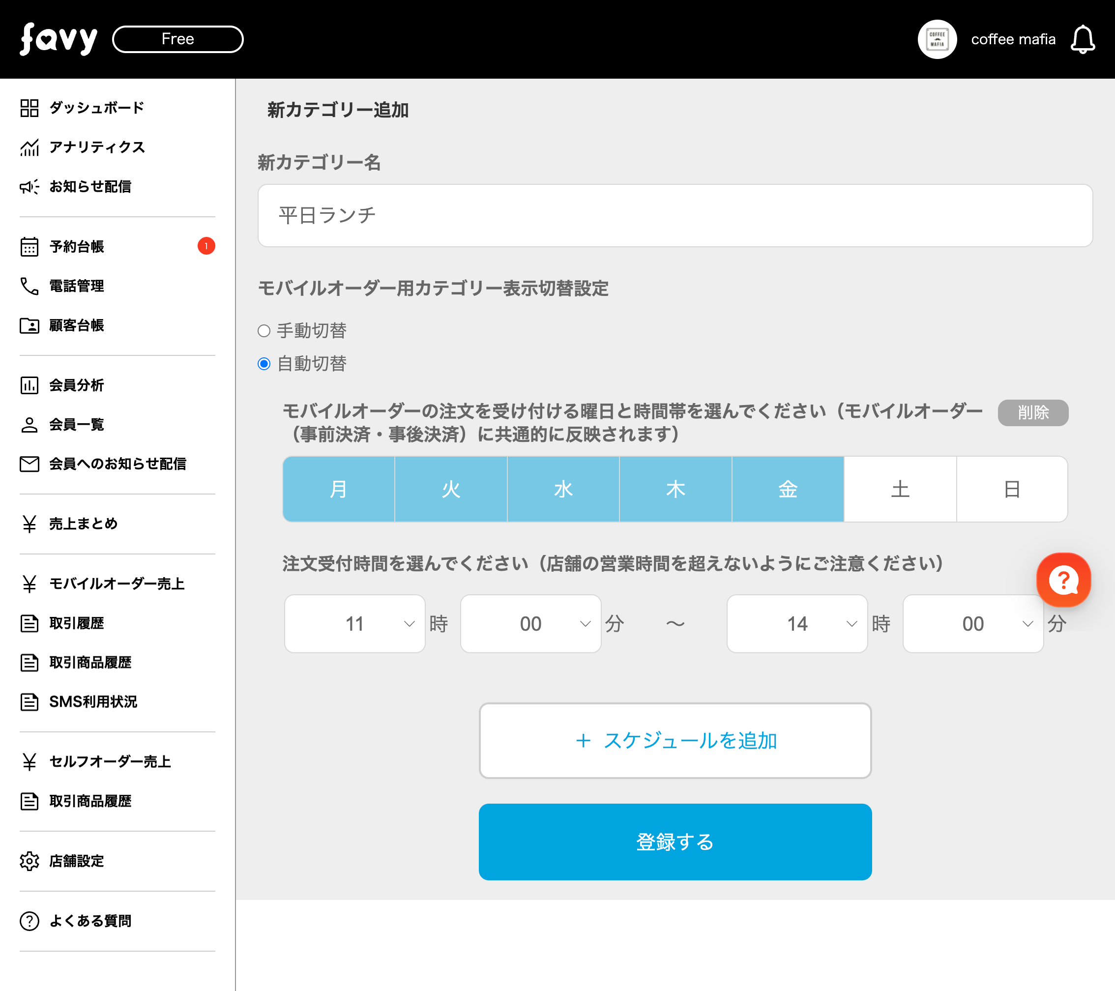Click the orange help chat bubble
The height and width of the screenshot is (991, 1115).
1063,580
